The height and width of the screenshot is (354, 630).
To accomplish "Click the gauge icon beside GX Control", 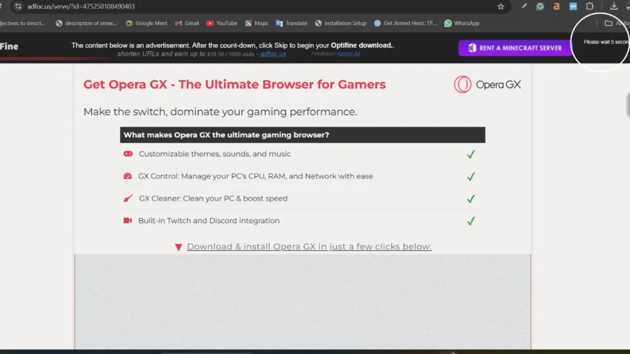I will (127, 176).
